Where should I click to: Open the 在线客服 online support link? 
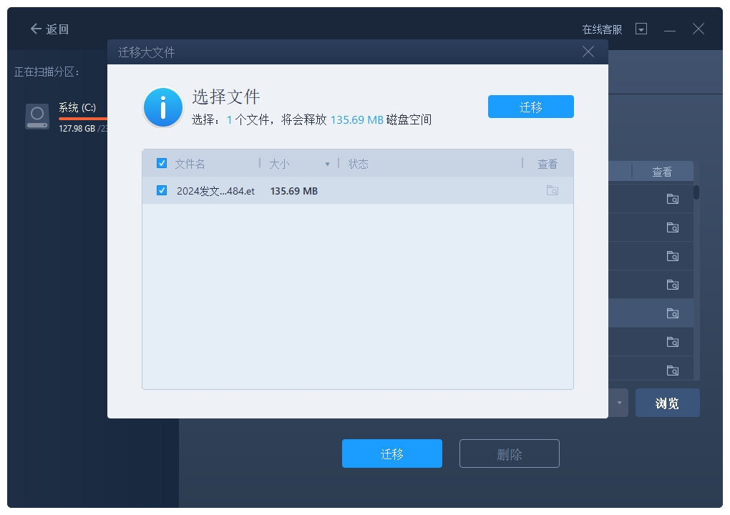click(x=602, y=29)
